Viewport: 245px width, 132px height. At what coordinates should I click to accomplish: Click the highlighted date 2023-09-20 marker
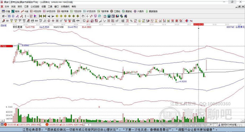198,25
